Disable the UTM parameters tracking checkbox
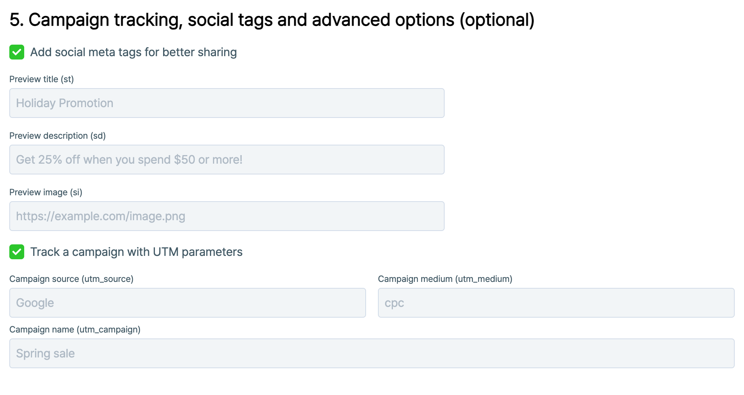Viewport: 744px width, 395px height. tap(17, 252)
